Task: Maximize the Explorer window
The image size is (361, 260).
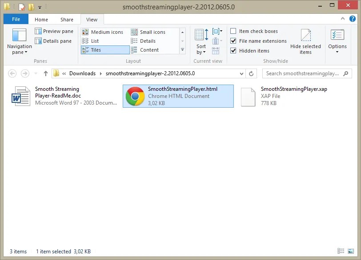Action: point(332,5)
